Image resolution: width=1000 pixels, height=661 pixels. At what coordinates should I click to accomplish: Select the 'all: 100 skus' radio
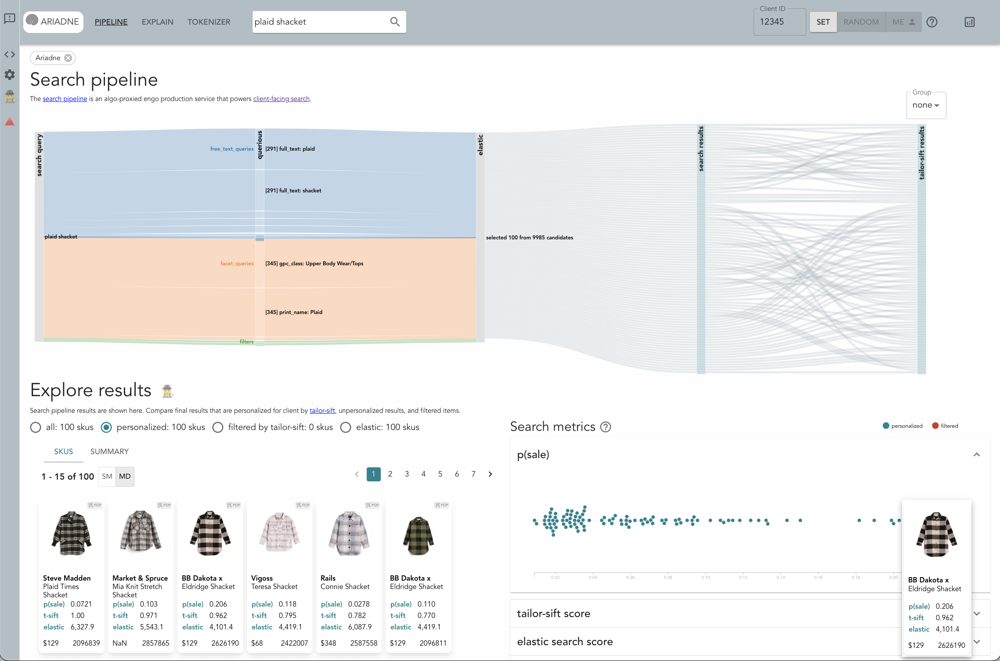pyautogui.click(x=36, y=427)
